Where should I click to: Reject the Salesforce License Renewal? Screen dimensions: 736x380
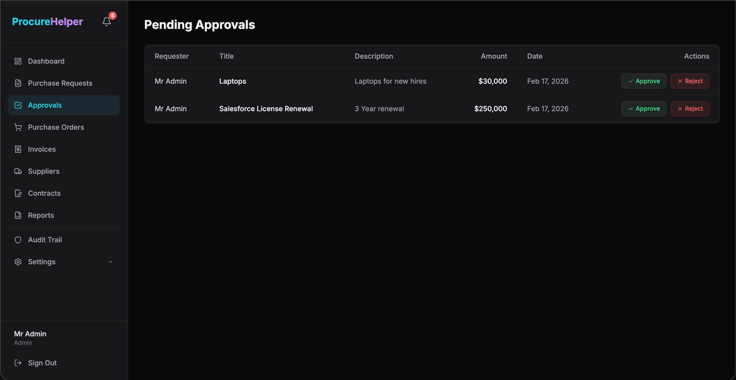tap(689, 108)
